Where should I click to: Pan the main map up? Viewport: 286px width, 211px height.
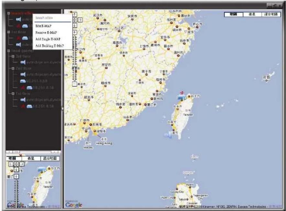click(75, 14)
